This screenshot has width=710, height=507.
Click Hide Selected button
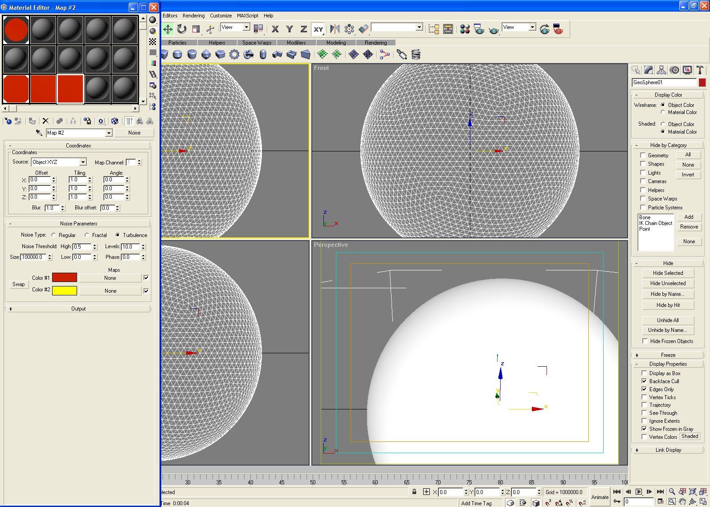tap(668, 273)
